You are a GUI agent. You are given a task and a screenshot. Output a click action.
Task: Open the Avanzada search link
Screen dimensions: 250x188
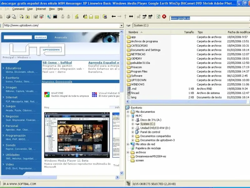61,37
